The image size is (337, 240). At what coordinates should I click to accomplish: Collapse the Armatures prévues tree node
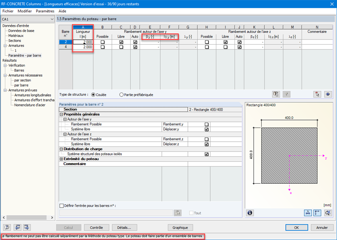[x=5, y=90]
